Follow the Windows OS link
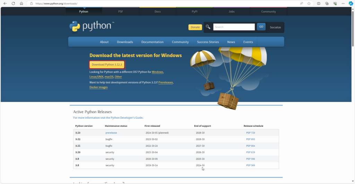 pos(157,72)
